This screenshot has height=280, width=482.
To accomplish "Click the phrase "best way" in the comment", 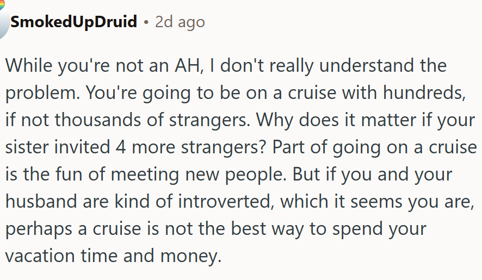I will tap(267, 228).
